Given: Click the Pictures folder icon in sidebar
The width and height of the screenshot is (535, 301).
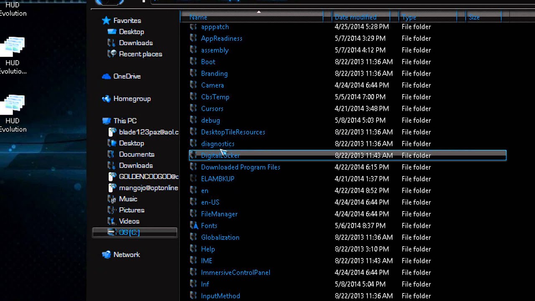Looking at the screenshot, I should click(x=112, y=210).
